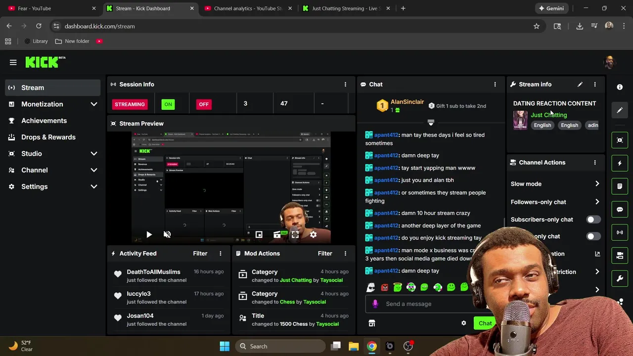Open the Mod Actions three-dot menu

point(345,254)
